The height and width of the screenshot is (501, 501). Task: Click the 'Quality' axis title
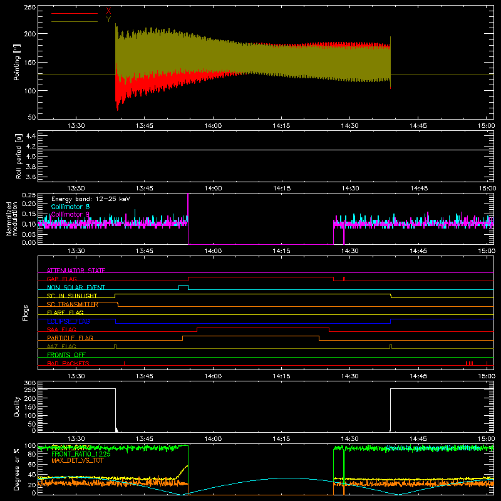(x=17, y=406)
